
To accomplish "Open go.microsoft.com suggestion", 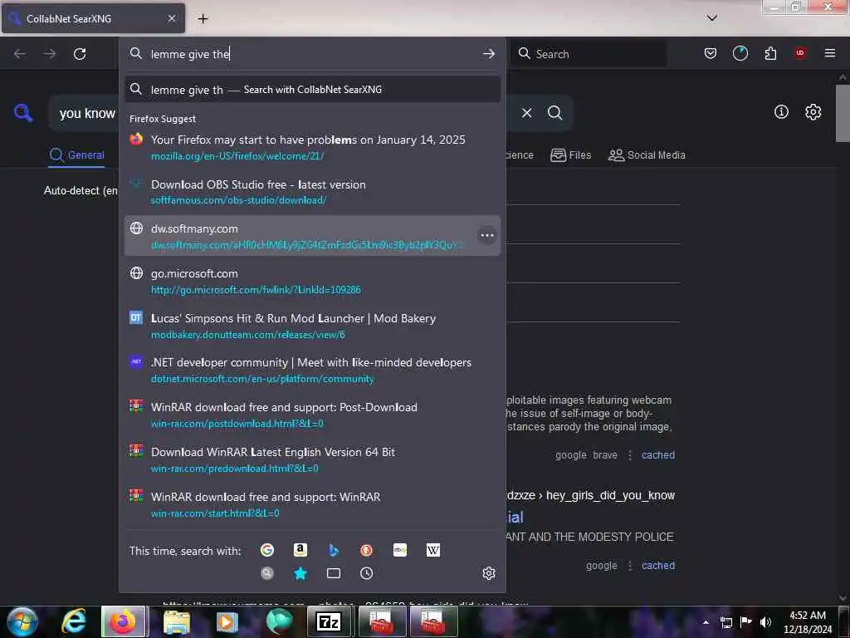I will click(312, 281).
